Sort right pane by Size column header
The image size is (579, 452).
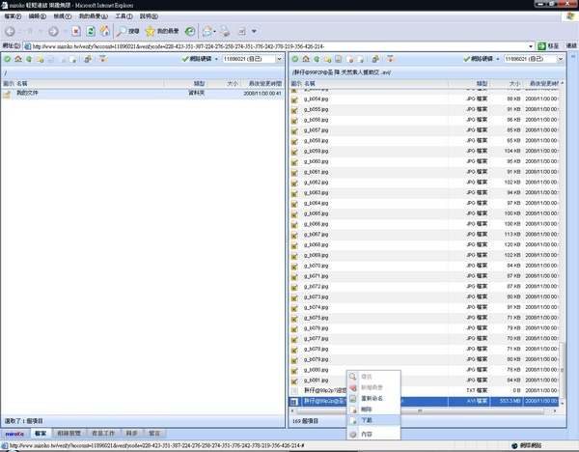click(x=508, y=83)
